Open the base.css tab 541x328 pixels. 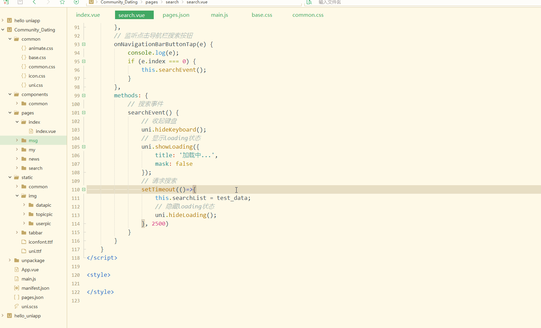click(x=262, y=15)
